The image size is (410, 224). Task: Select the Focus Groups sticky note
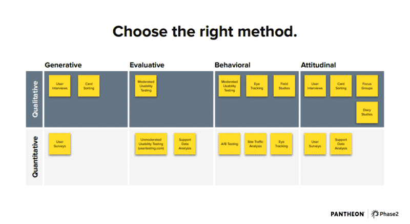coord(367,86)
